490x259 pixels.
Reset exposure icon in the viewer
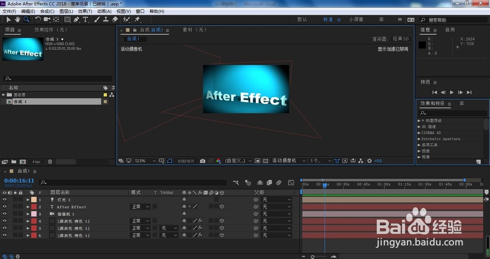point(369,161)
